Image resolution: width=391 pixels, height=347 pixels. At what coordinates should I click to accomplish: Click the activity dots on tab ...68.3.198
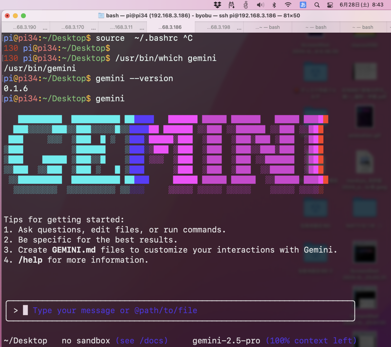coord(239,29)
